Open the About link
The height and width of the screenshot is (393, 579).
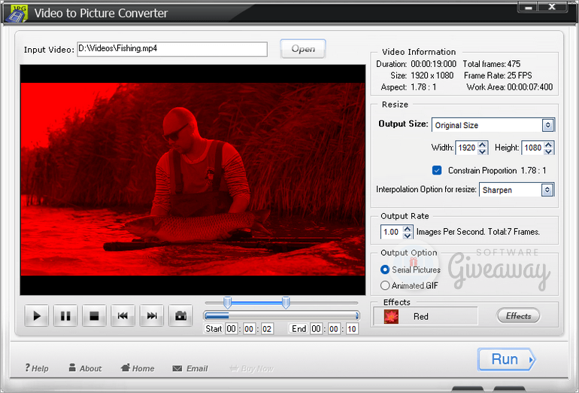point(85,368)
